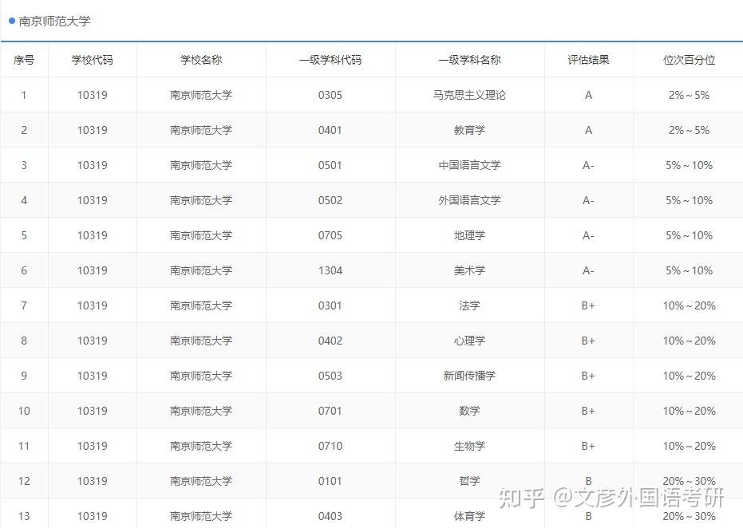Image resolution: width=743 pixels, height=528 pixels.
Task: Click 5%~10% percentile in 美术学 row
Action: [x=689, y=270]
